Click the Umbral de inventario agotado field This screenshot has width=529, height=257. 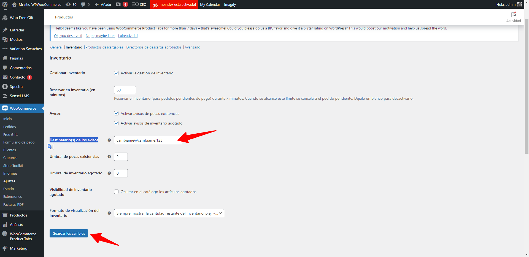tap(121, 173)
